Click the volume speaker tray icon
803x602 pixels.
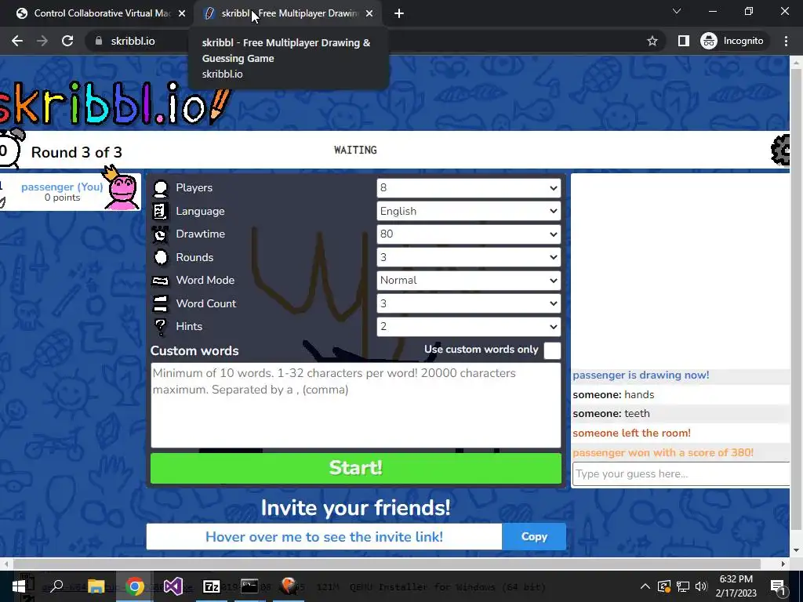701,586
